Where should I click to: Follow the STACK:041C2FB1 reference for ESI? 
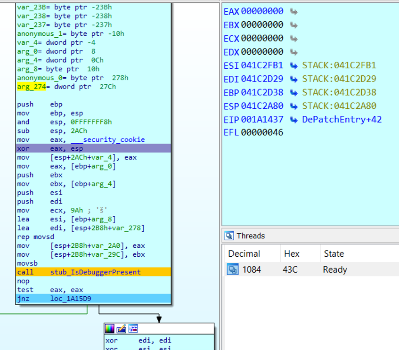(x=339, y=65)
